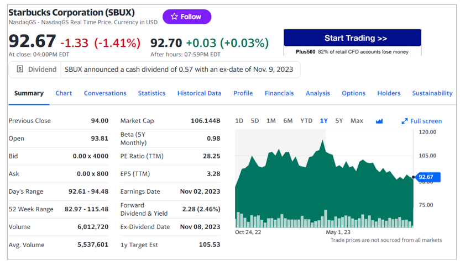Open the Historical Data tab
The image size is (460, 266).
(199, 93)
